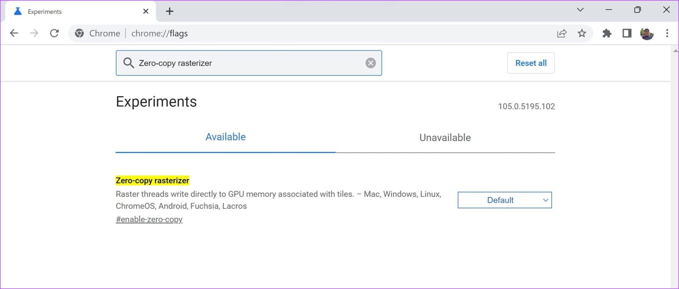Minimize the Chrome window
The height and width of the screenshot is (289, 679).
(x=609, y=10)
